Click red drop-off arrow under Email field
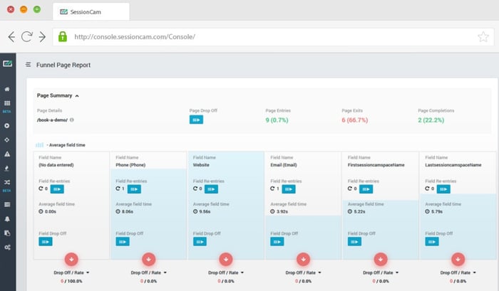The height and width of the screenshot is (291, 499). (x=303, y=259)
